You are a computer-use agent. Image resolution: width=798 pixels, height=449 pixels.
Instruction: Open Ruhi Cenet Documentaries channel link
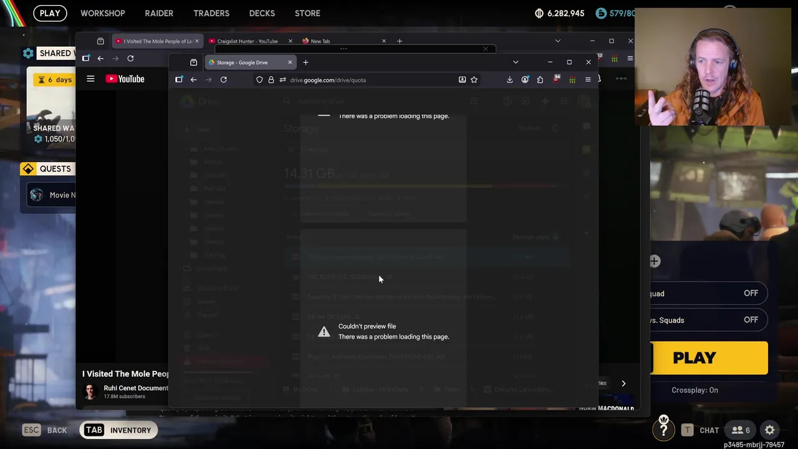(x=136, y=388)
